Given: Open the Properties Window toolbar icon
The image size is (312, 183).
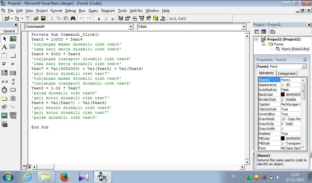Looking at the screenshot, I should pos(128,19).
